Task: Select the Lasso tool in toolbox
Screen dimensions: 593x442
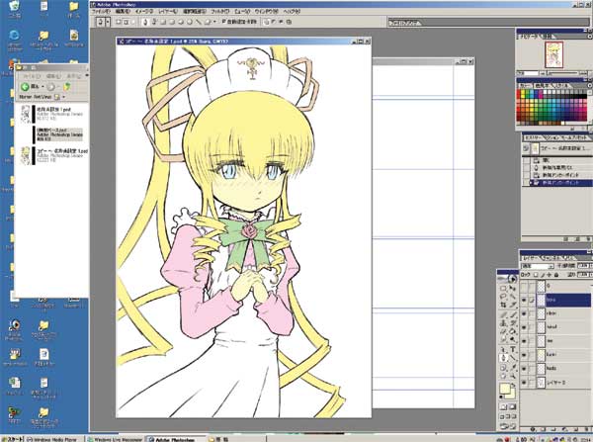Action: click(x=503, y=296)
